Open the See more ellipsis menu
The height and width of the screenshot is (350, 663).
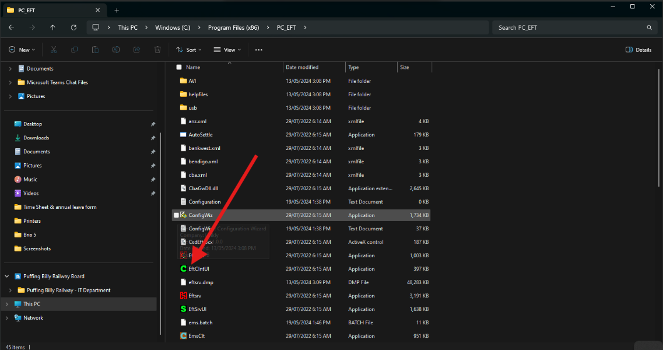pos(259,50)
